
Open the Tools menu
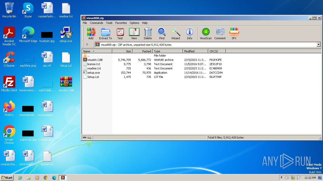[109, 23]
